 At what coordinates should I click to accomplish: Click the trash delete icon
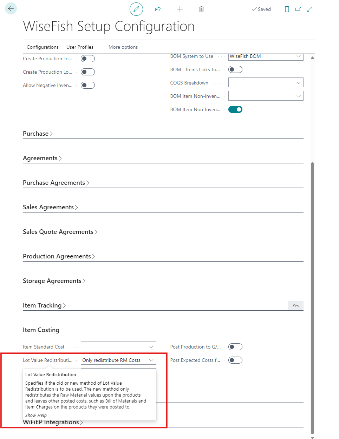click(201, 9)
